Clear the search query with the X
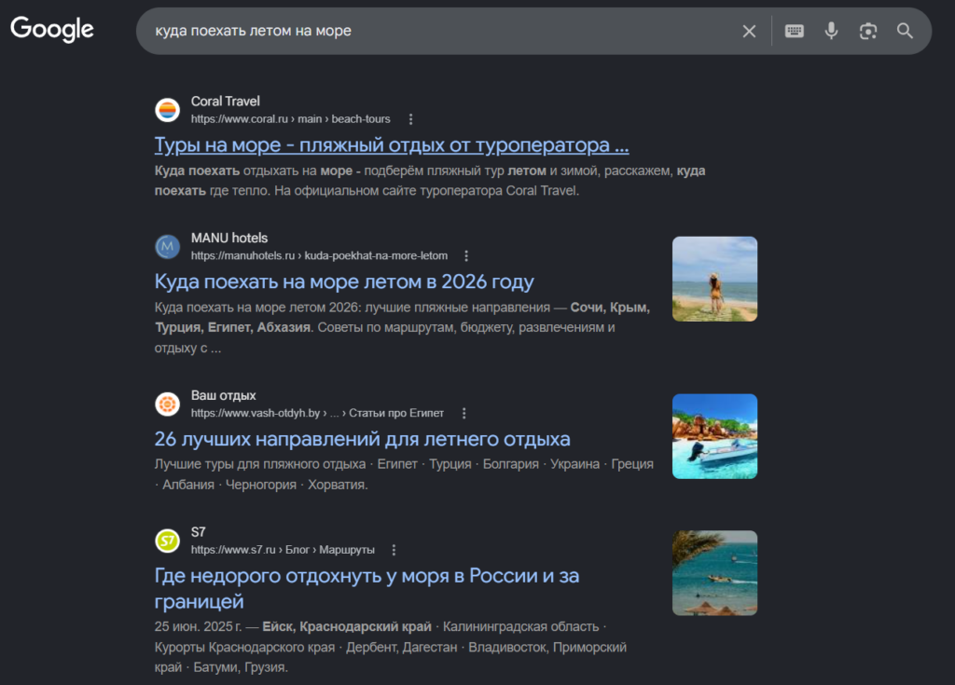The height and width of the screenshot is (685, 955). (x=749, y=31)
